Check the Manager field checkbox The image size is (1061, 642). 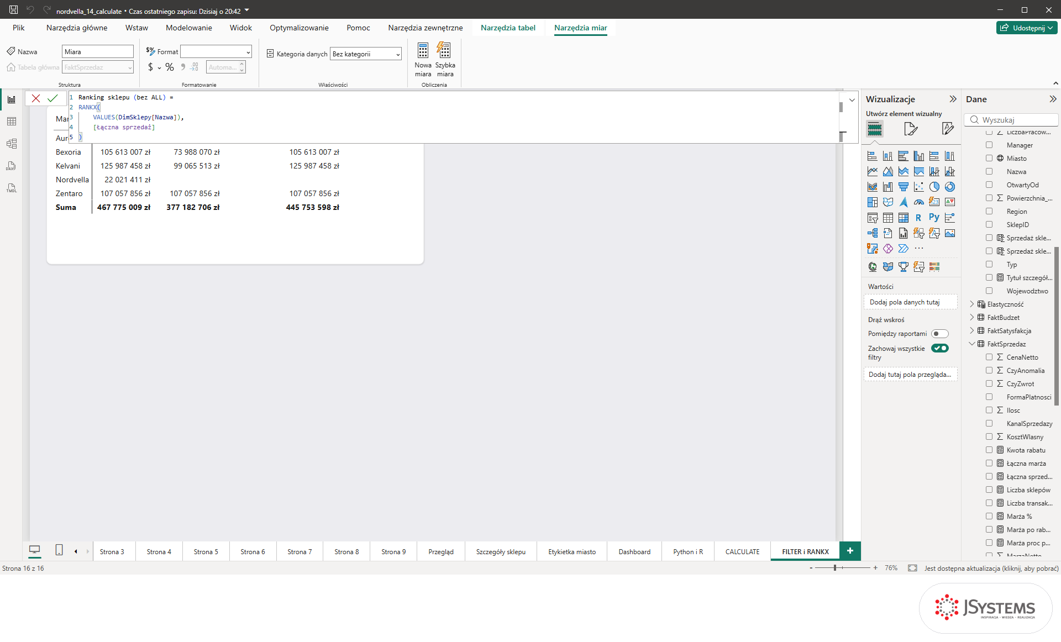pos(989,145)
